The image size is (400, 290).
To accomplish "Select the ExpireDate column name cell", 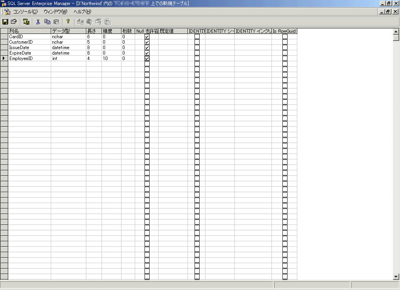I will (x=30, y=53).
